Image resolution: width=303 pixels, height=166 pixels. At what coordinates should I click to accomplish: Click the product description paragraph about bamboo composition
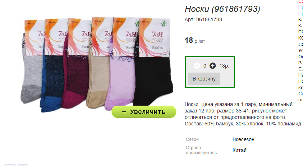pos(243,114)
